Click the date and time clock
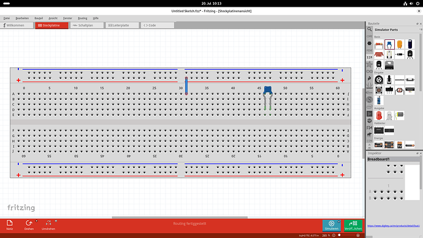423x238 pixels. click(x=211, y=4)
